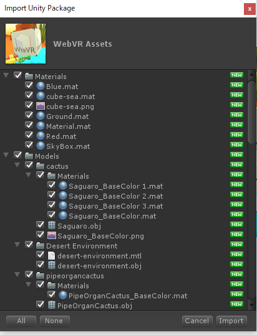Collapse the top-level Materials folder

pos(6,75)
